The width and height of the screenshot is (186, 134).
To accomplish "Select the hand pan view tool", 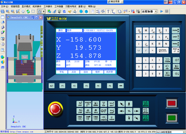I will (x=23, y=11).
